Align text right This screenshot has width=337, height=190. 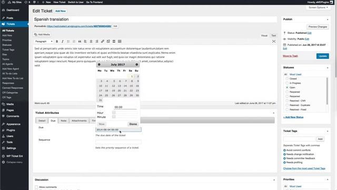click(97, 41)
